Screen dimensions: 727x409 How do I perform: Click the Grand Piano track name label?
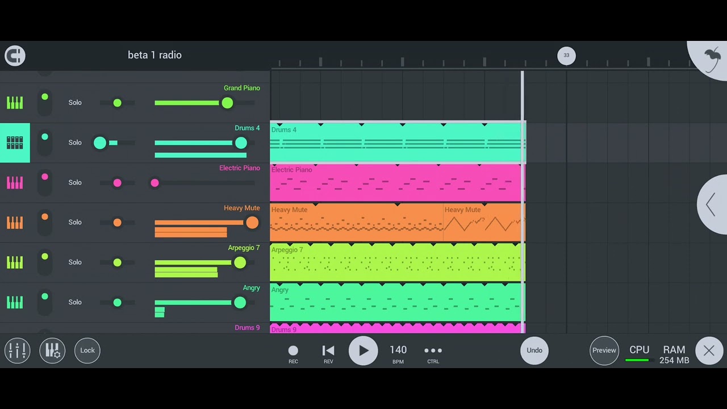[x=242, y=88]
